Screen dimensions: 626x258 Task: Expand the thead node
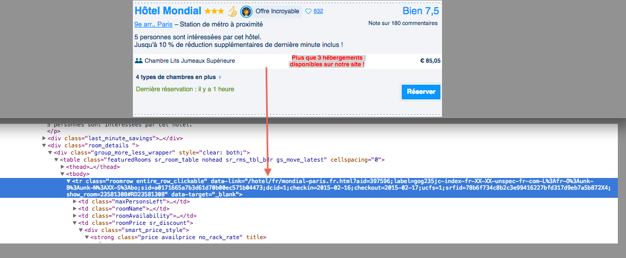(62, 167)
